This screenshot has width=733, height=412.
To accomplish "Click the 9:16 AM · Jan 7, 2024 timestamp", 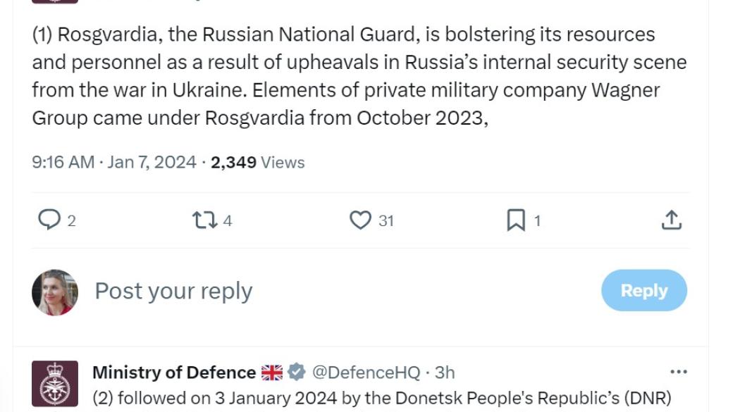I will point(113,162).
